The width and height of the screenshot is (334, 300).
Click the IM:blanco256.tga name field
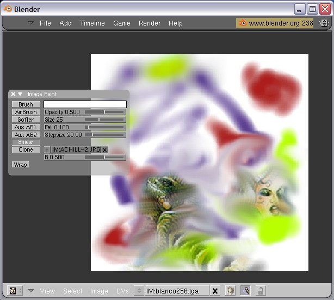177,291
